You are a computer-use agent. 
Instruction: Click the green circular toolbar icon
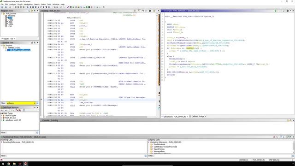coord(87,7)
